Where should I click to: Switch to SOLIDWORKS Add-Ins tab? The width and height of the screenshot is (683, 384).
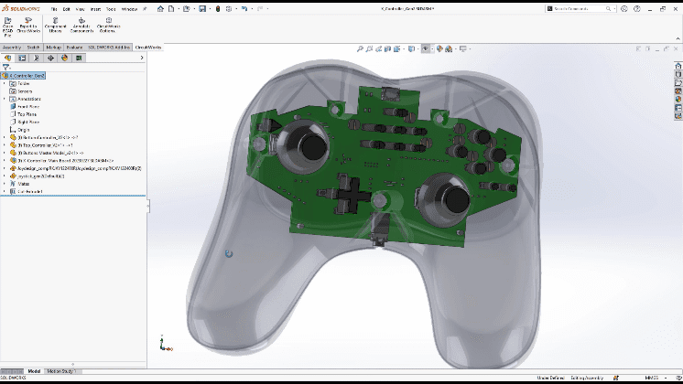point(109,48)
